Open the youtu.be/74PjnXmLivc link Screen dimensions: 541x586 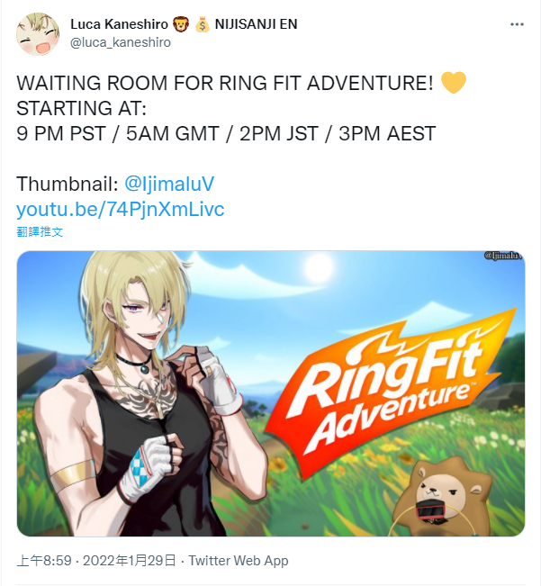[x=121, y=209]
